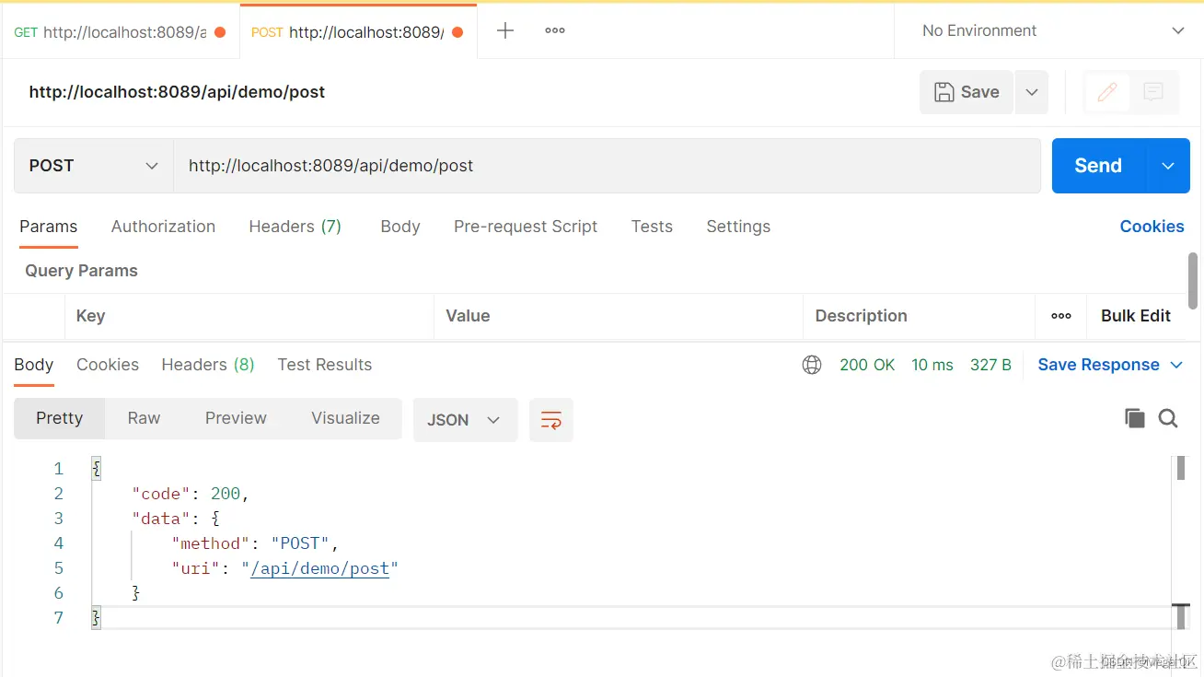Click the Send button
The width and height of the screenshot is (1204, 677).
coord(1098,166)
